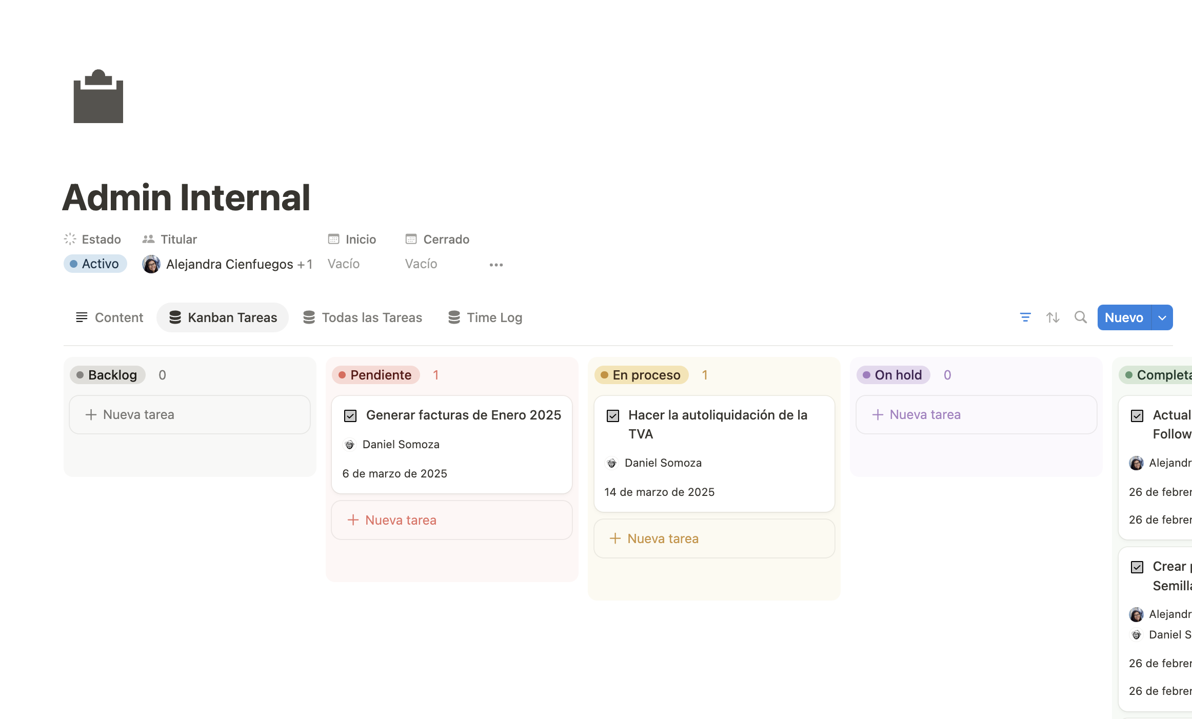Screen dimensions: 1192x719
Task: Open the sort arrows icon
Action: 1053,317
